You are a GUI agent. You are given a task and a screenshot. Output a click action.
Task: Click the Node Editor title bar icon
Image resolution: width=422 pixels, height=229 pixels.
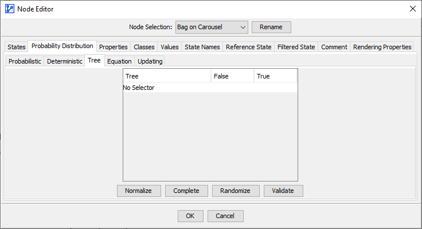9,8
